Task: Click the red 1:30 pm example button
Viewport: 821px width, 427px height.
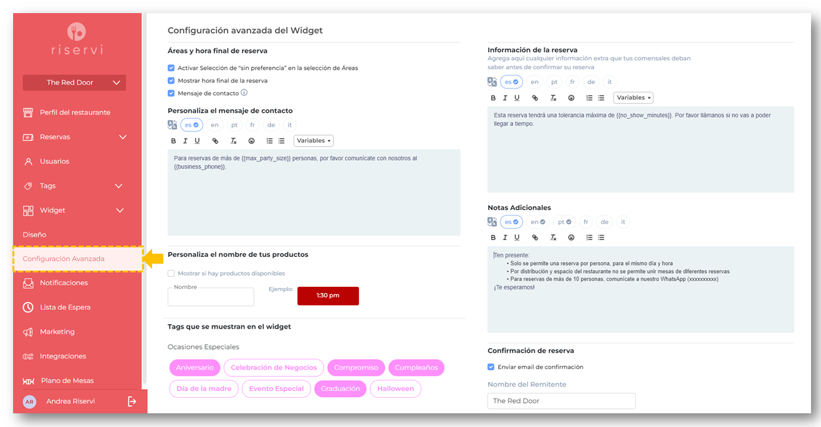Action: 328,295
